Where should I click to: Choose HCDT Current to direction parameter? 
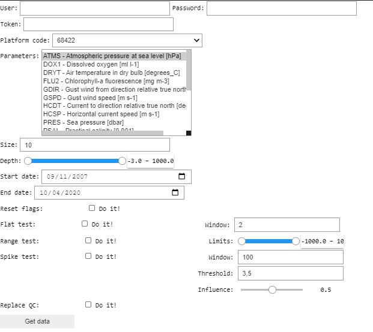[x=114, y=105]
